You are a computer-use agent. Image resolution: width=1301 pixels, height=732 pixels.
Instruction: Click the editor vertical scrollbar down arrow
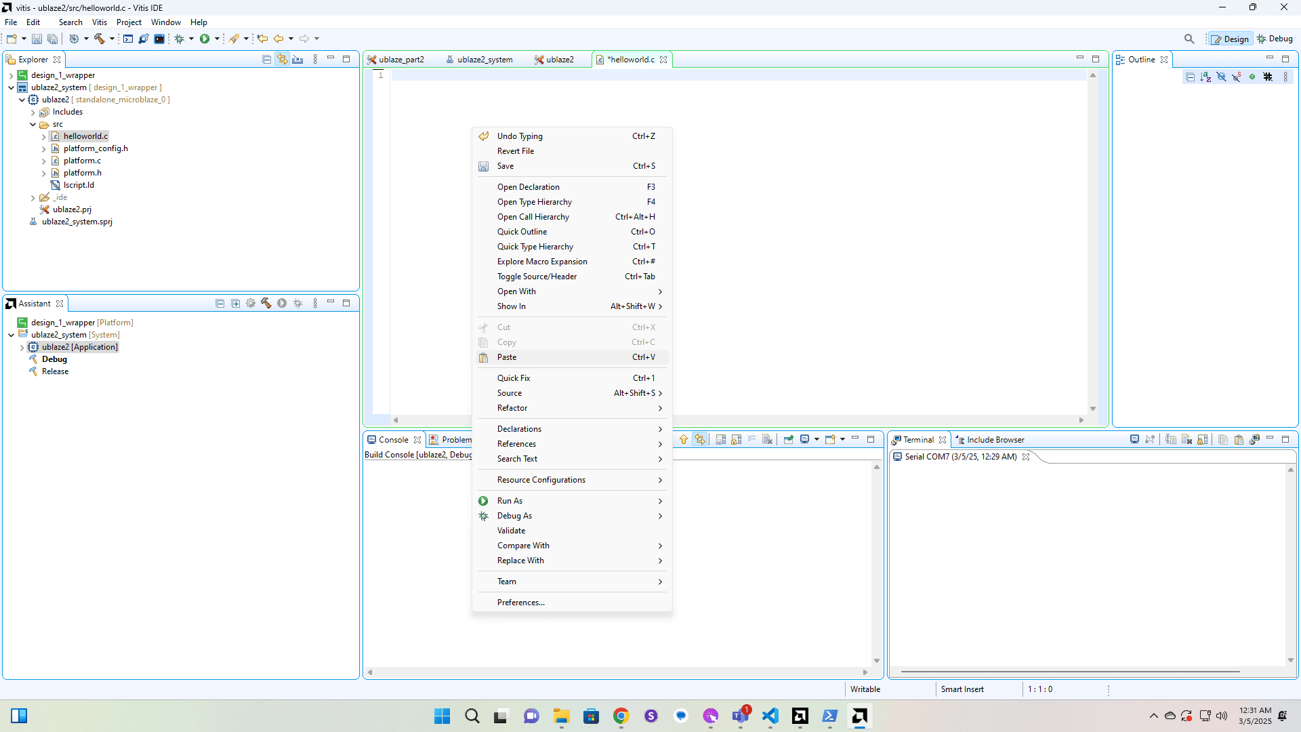point(1093,409)
